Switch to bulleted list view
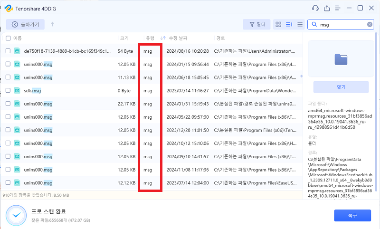 click(300, 25)
